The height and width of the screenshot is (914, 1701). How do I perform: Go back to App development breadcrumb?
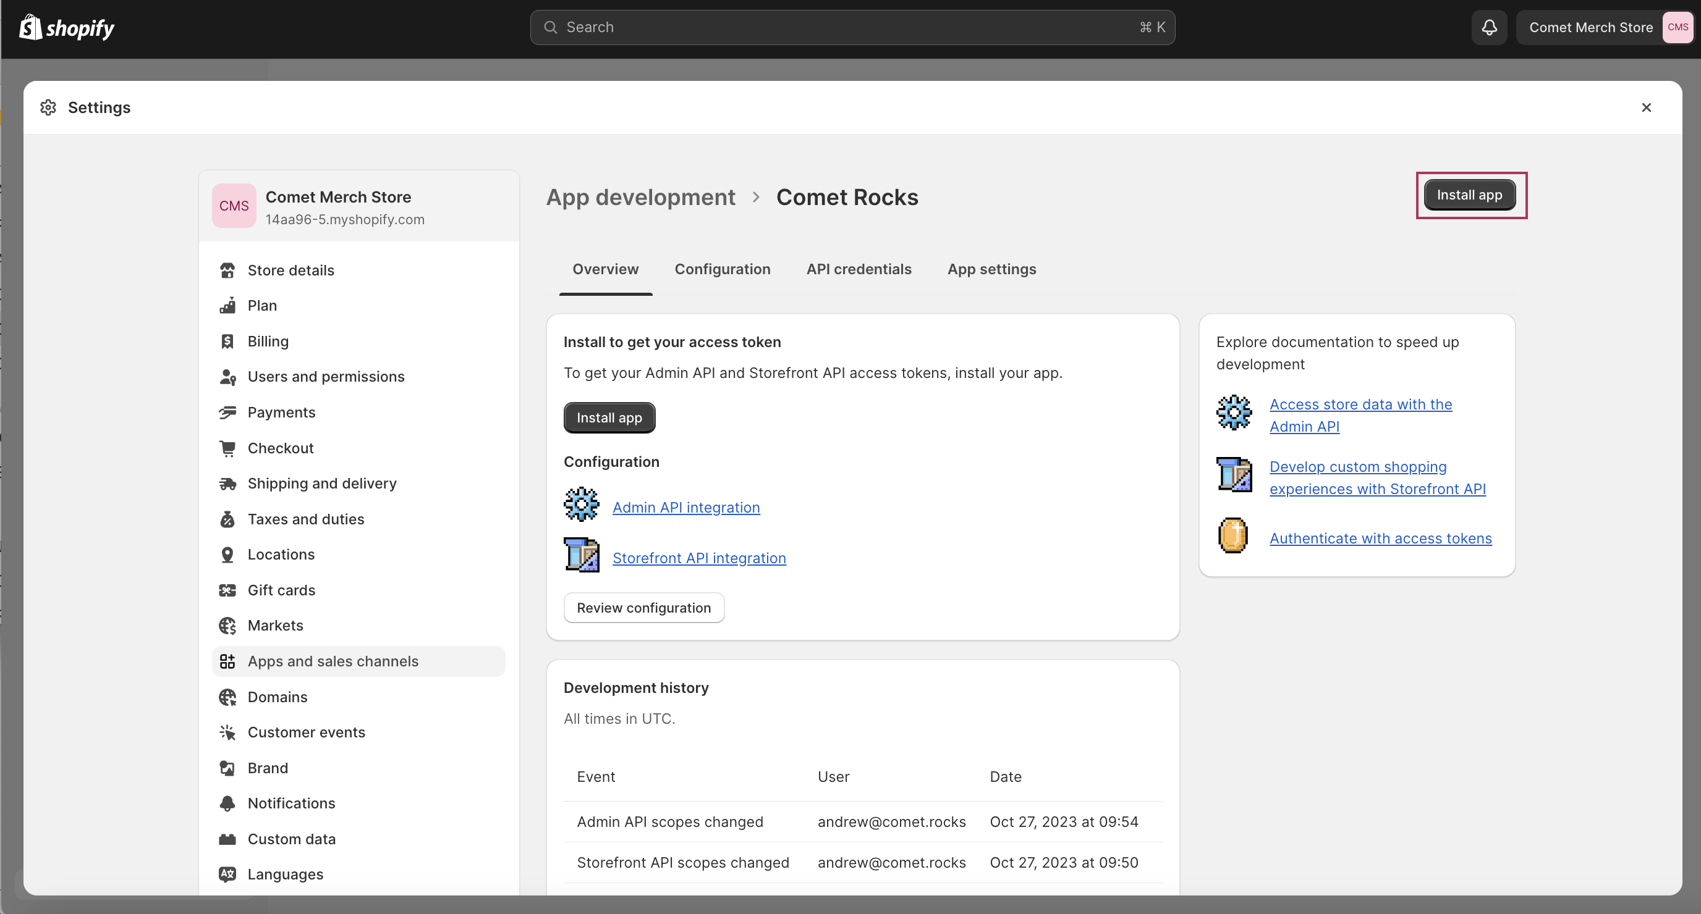tap(640, 198)
